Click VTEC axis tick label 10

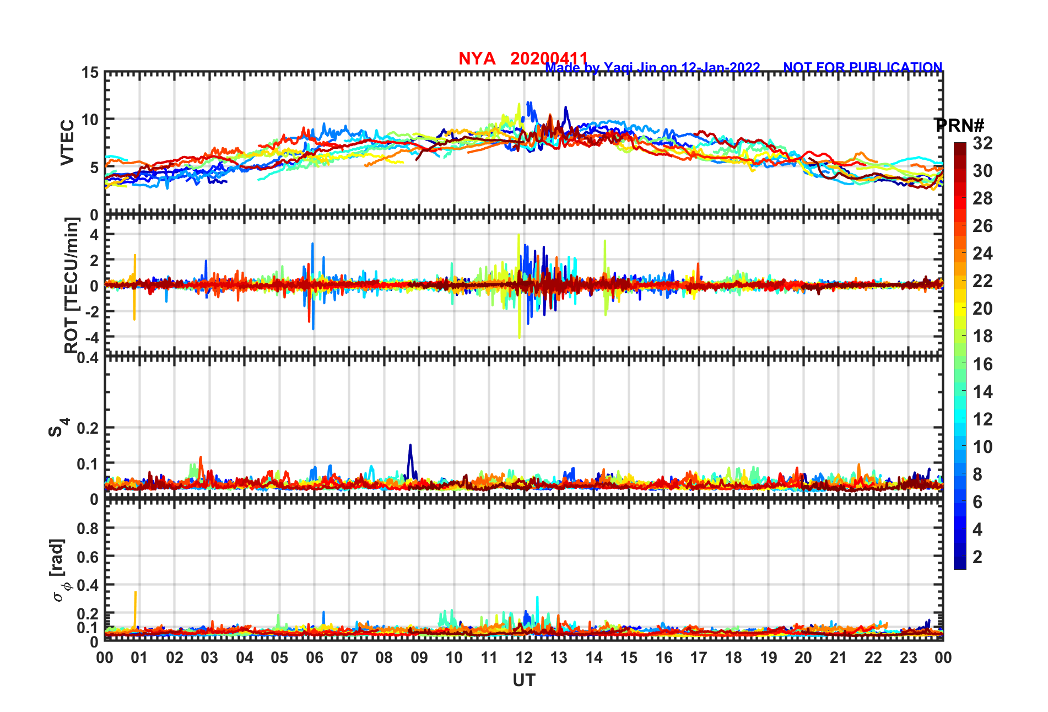[x=90, y=120]
